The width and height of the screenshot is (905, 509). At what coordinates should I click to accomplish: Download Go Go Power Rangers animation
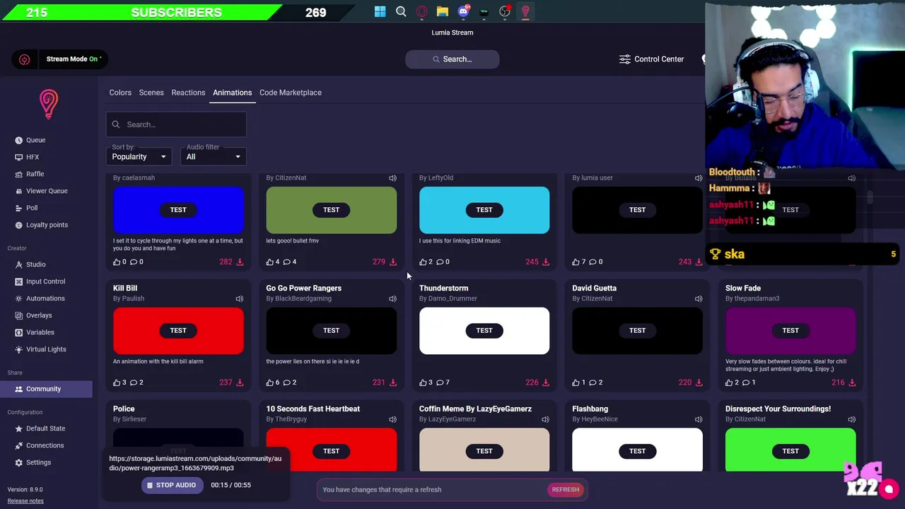393,382
